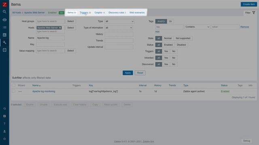Open the Administration gear icon
Image resolution: width=259 pixels, height=145 pixels.
pos(4,50)
